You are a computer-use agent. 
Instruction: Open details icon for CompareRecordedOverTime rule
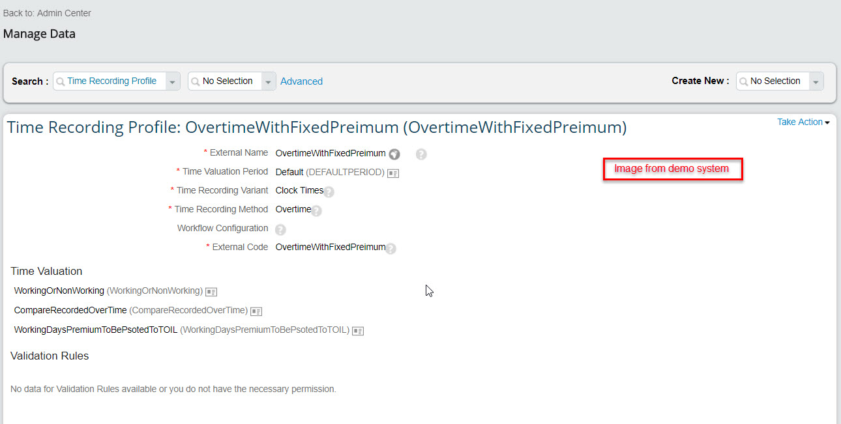coord(256,311)
